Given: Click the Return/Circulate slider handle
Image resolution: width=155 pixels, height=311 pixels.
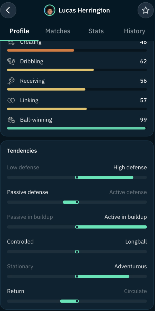Looking at the screenshot, I should click(x=77, y=301).
